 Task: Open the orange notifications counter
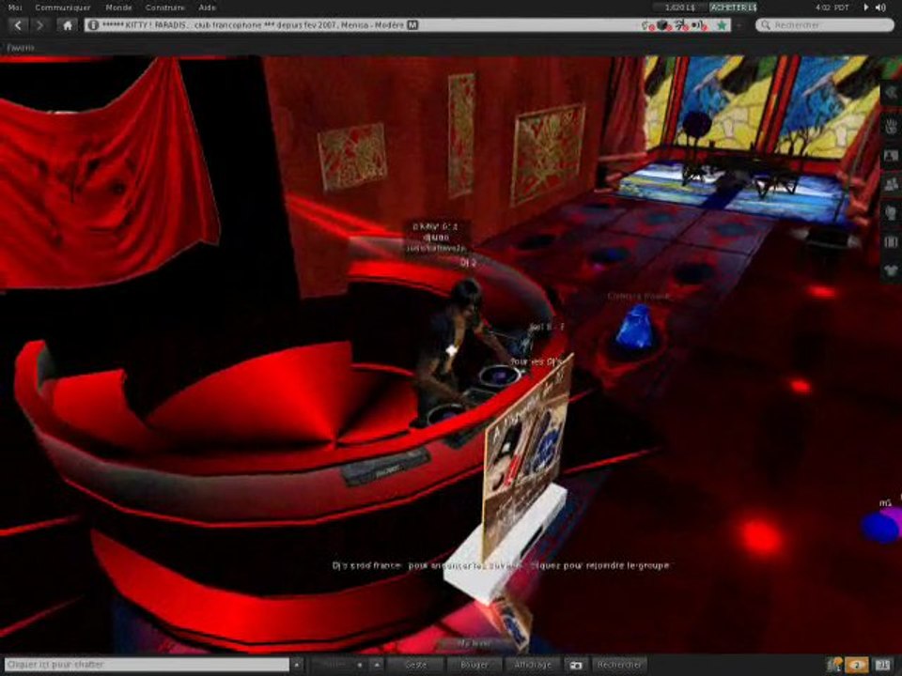[857, 665]
